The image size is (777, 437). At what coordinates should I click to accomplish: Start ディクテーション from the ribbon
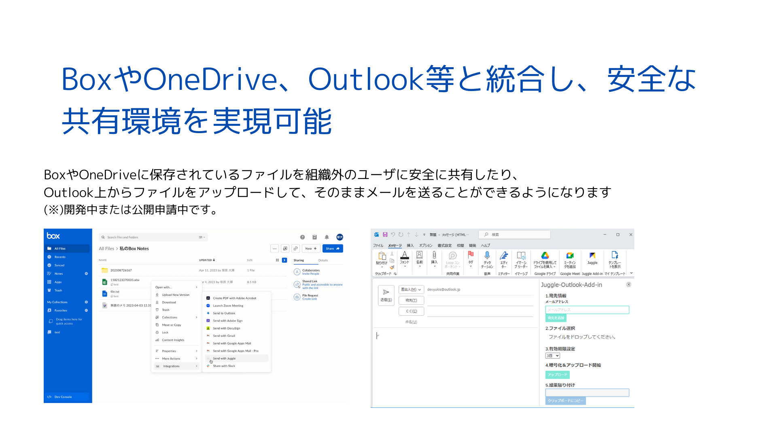tap(488, 259)
